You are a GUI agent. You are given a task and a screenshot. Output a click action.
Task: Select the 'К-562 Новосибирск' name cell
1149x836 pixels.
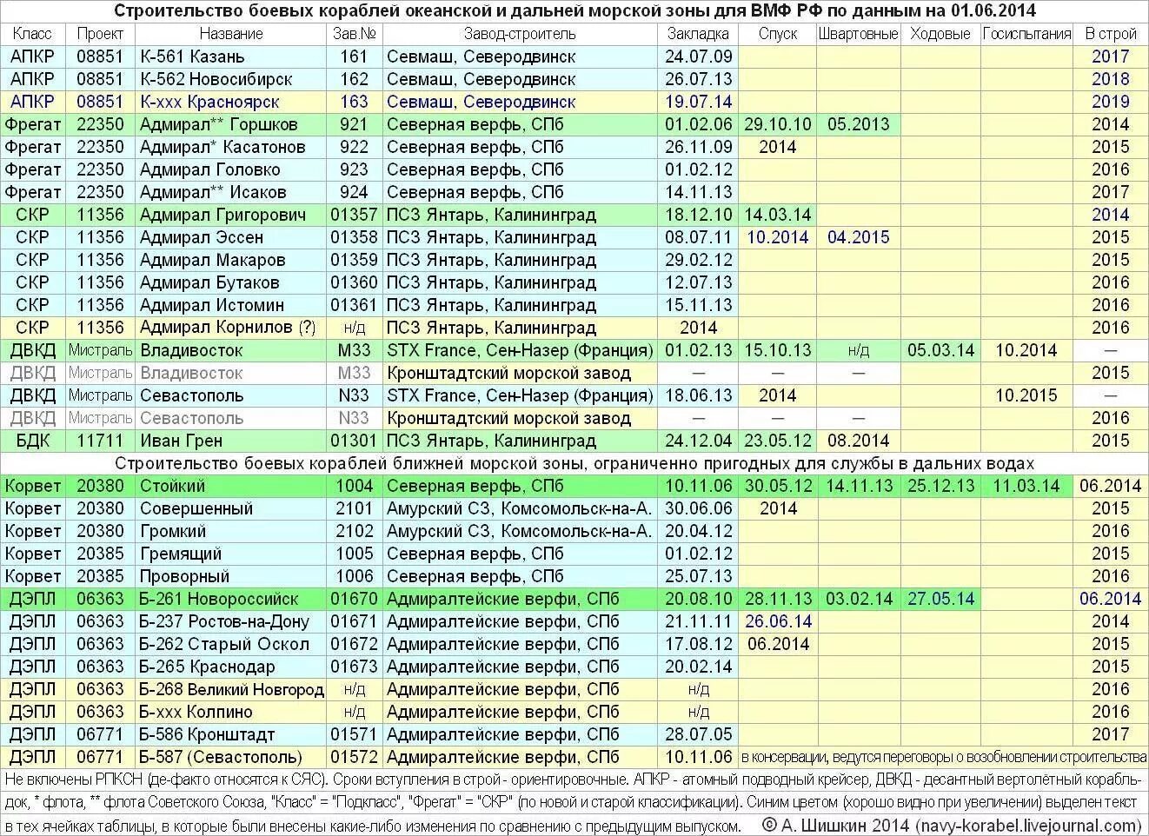click(x=231, y=79)
